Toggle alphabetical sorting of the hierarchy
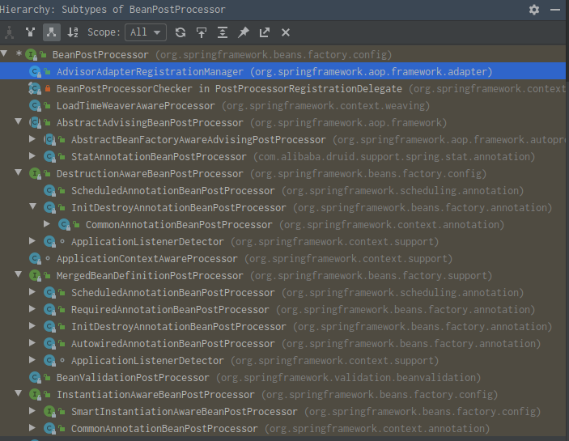This screenshot has width=569, height=441. point(73,32)
